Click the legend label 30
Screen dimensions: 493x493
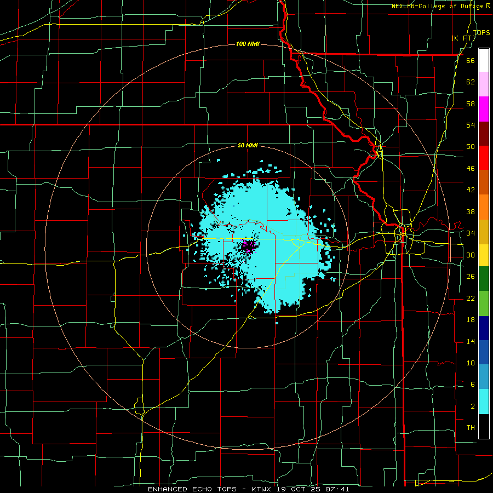[471, 255]
